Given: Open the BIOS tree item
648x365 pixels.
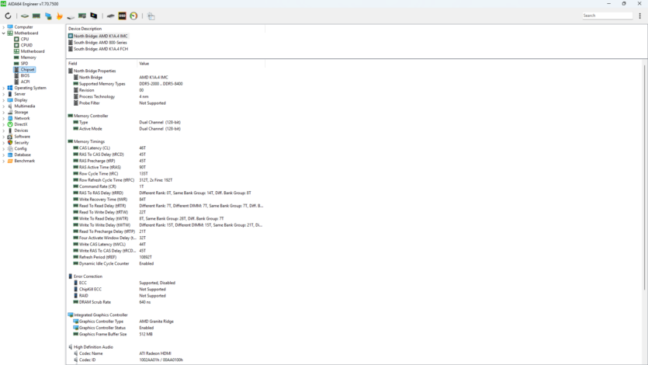Looking at the screenshot, I should point(25,76).
